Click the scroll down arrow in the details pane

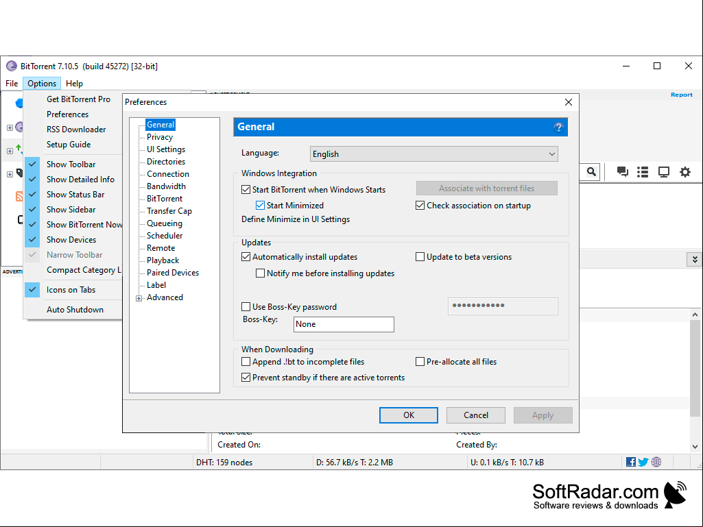tap(695, 446)
